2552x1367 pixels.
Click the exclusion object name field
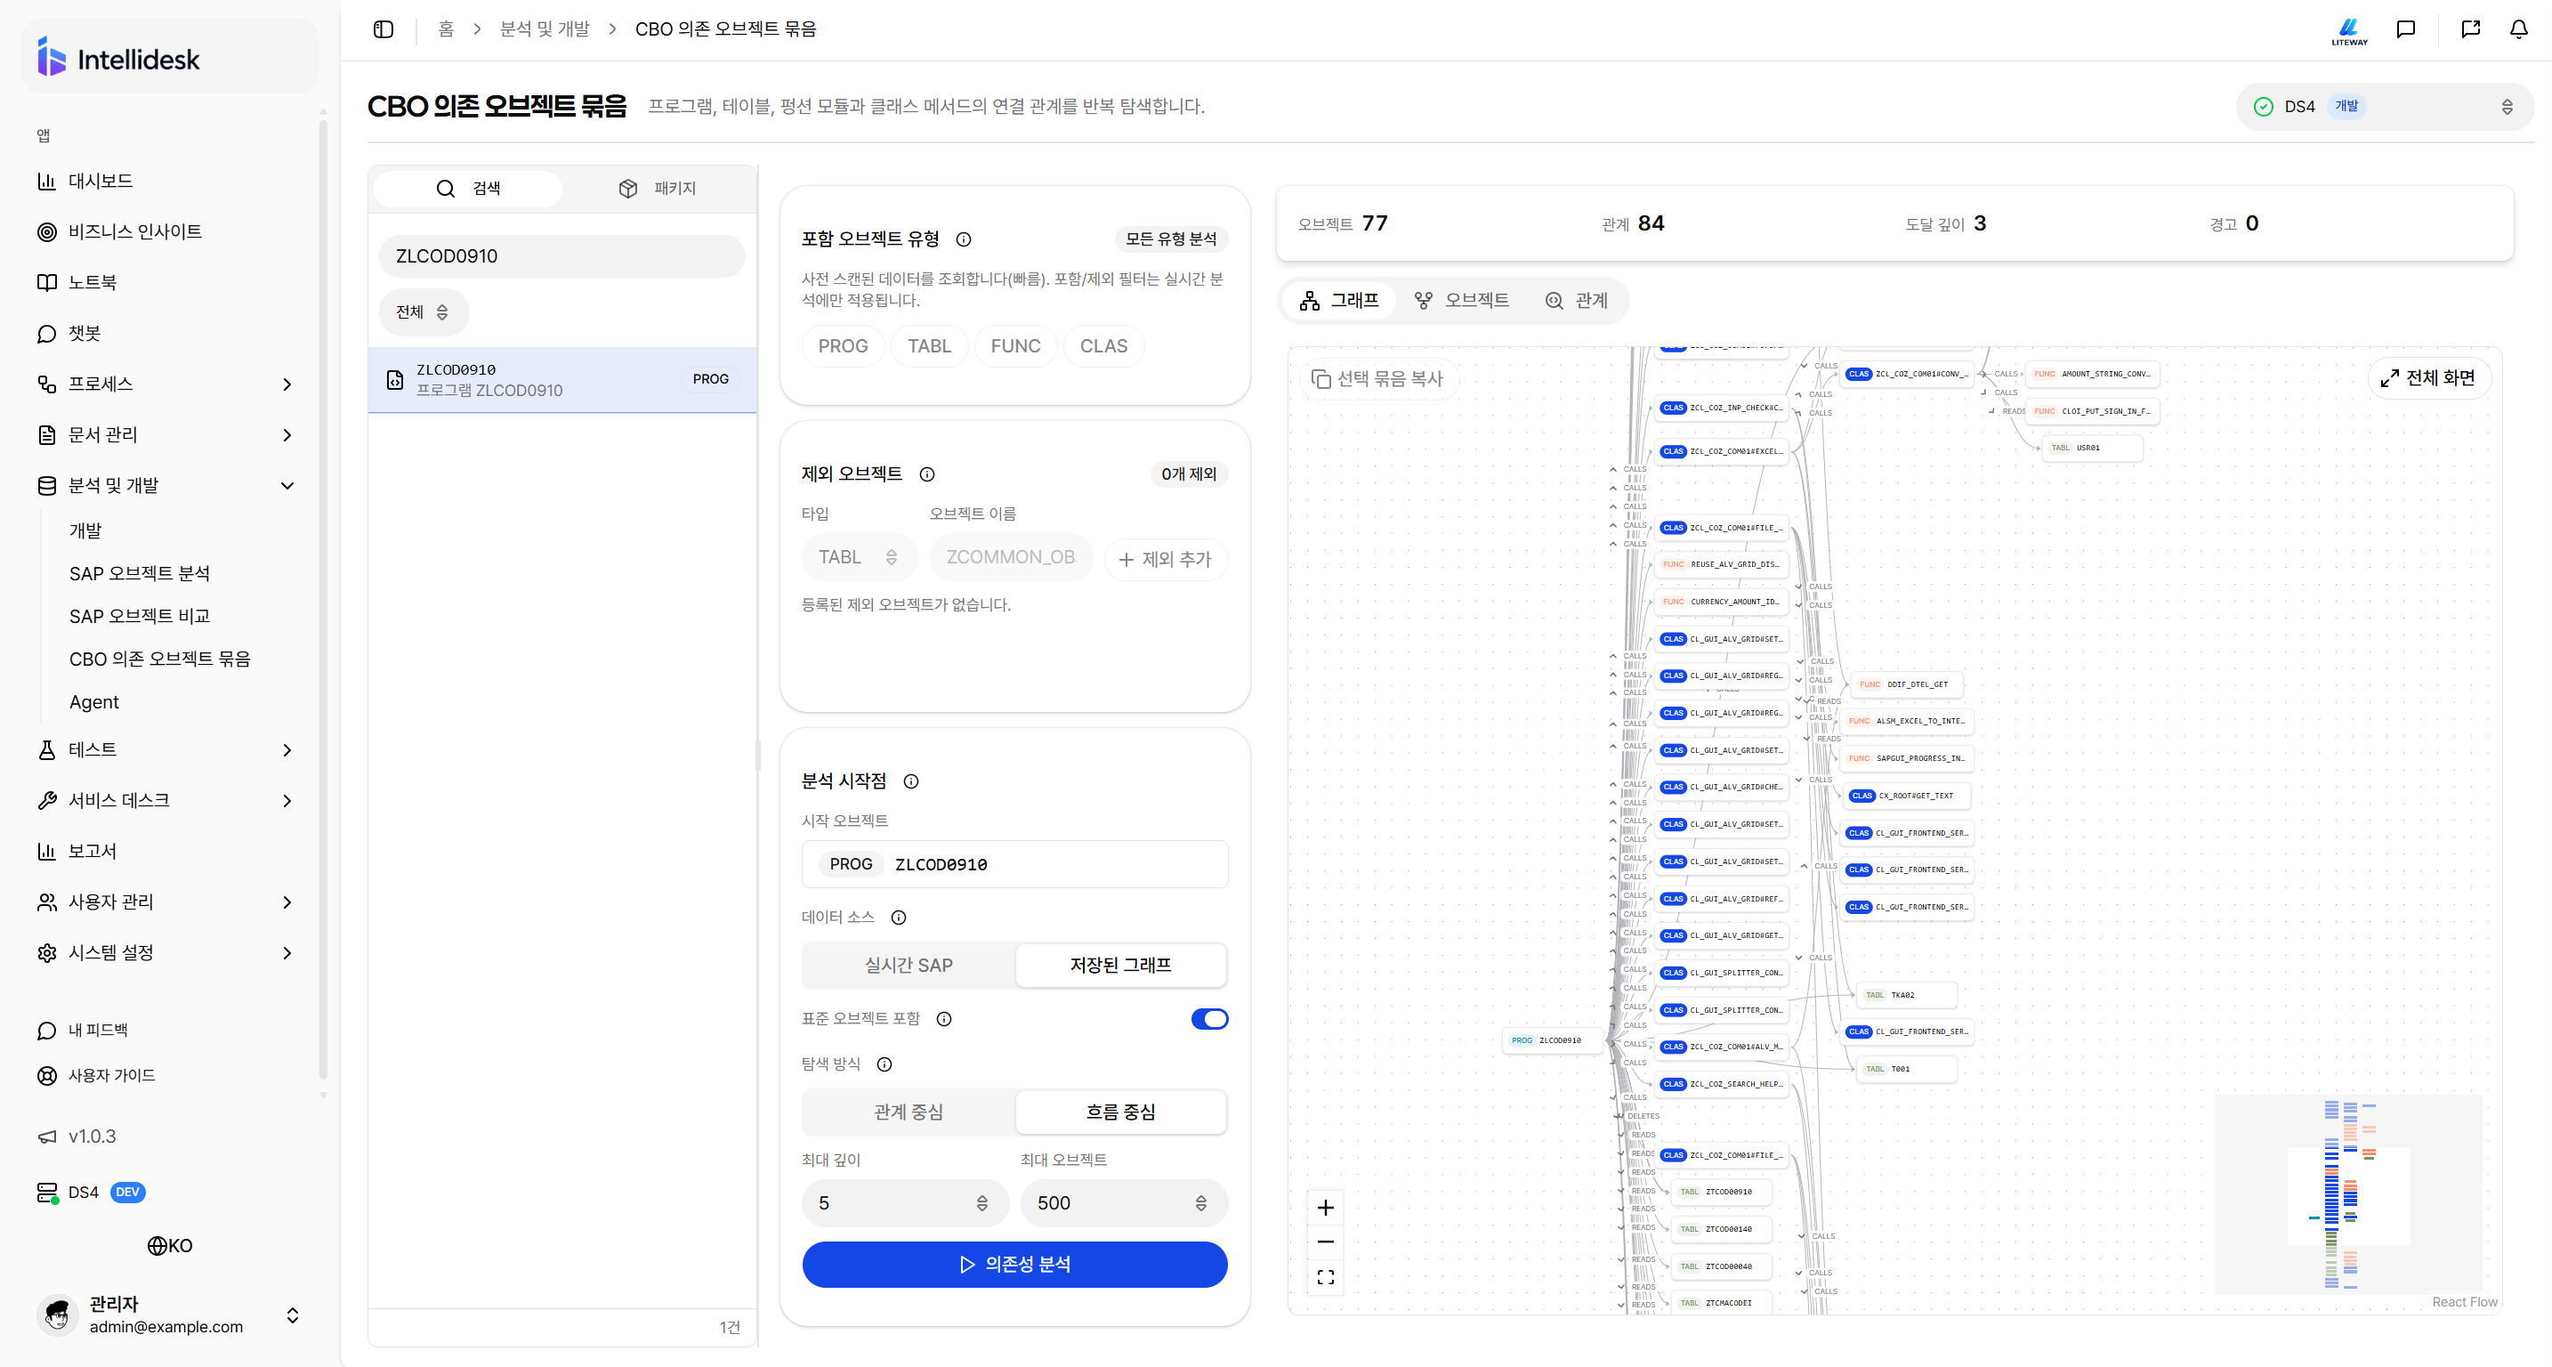tap(1011, 557)
